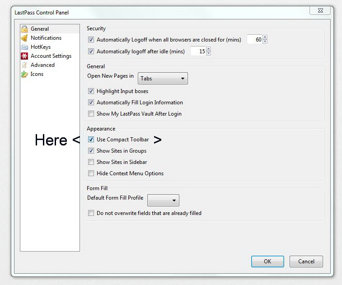Toggle logoff when all browsers are closed
The image size is (342, 285).
coord(91,40)
